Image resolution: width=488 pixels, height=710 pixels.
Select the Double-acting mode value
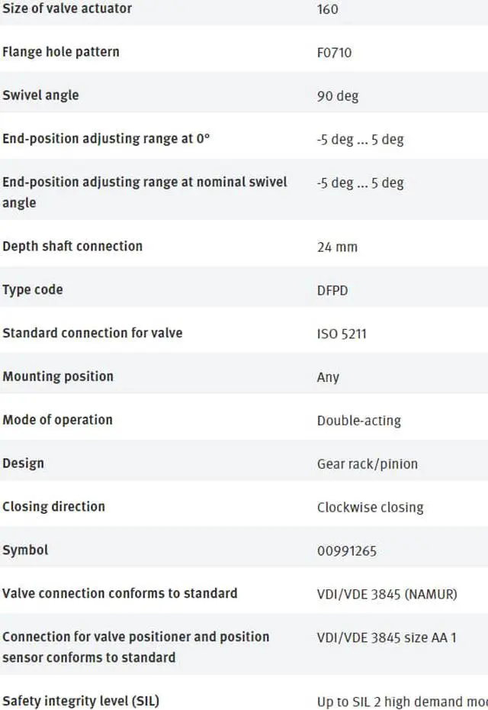[359, 421]
